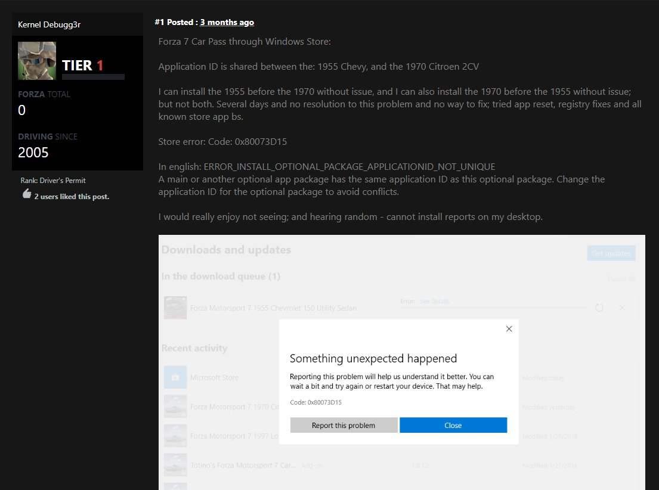
Task: Click the 'Modified today' text
Action: [543, 378]
